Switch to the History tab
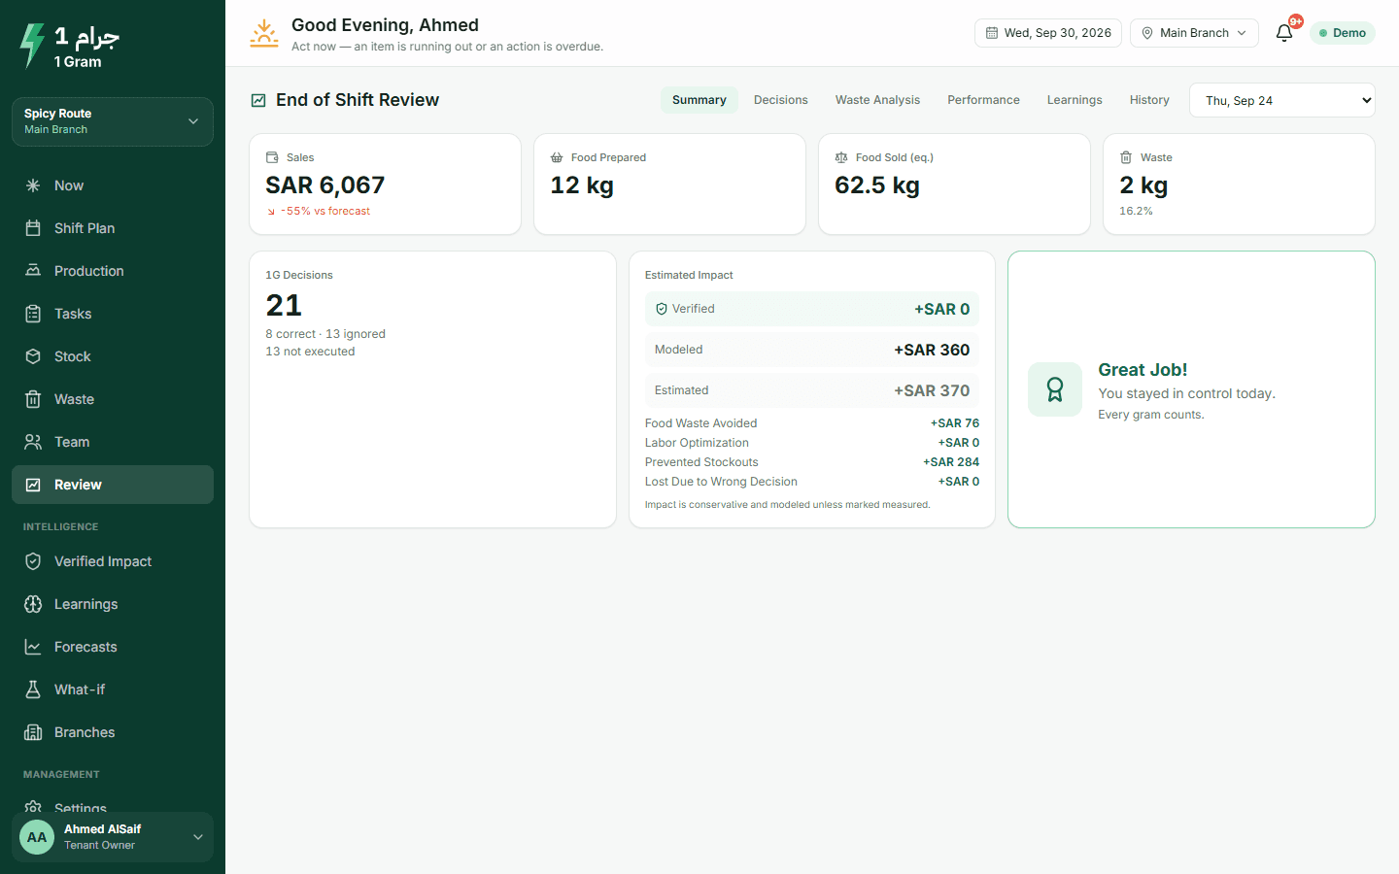 click(1149, 100)
